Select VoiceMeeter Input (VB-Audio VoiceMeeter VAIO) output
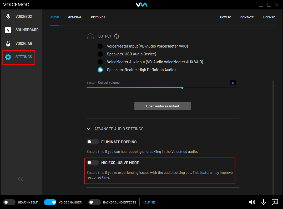 (100, 46)
